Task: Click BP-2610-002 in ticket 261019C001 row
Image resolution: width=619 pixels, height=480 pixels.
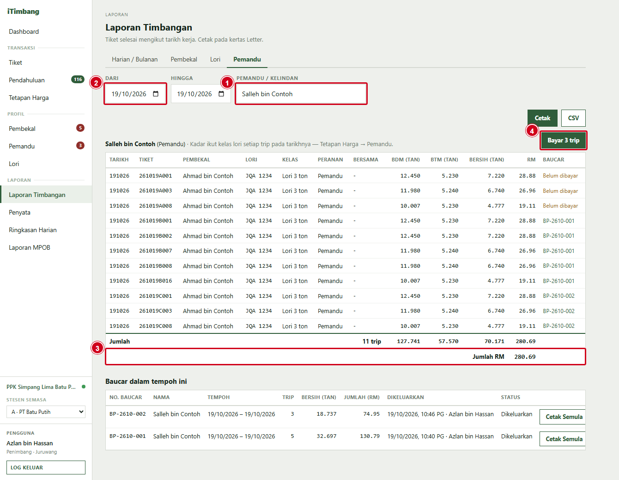Action: tap(558, 296)
